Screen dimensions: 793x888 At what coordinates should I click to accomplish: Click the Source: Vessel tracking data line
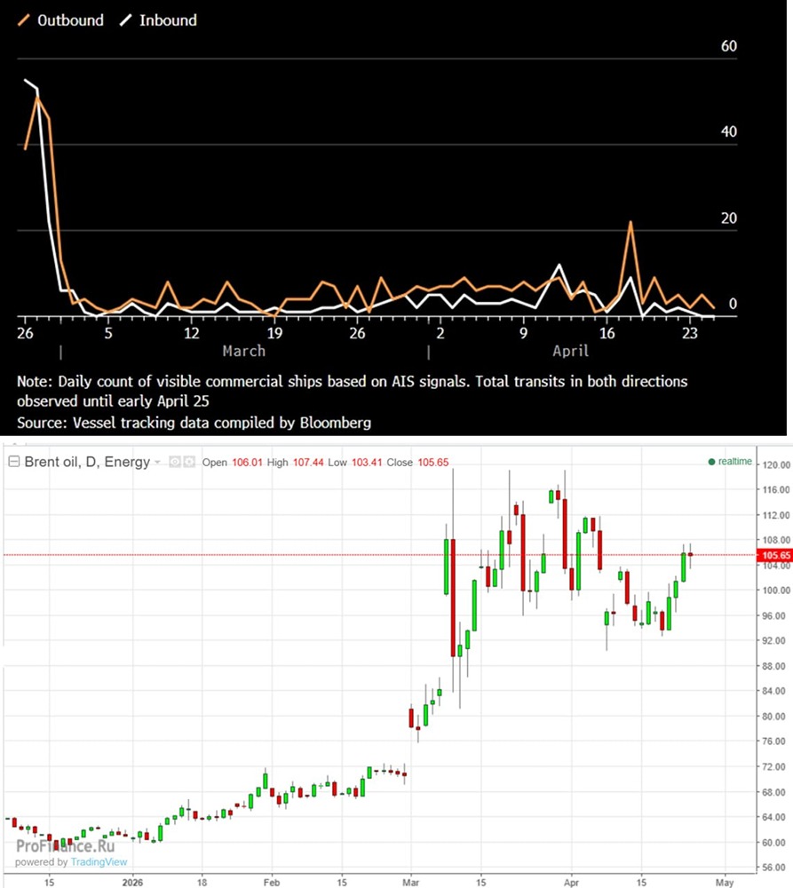pyautogui.click(x=194, y=423)
